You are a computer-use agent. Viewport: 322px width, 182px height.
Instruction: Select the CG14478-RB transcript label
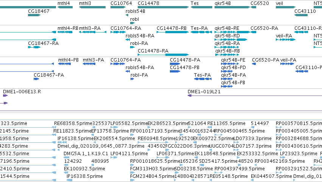pyautogui.click(x=171, y=28)
